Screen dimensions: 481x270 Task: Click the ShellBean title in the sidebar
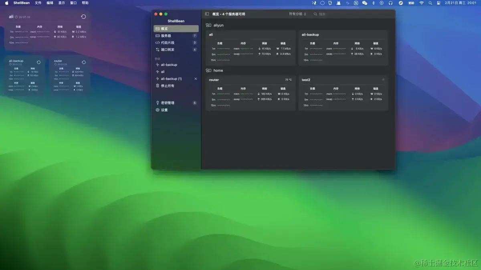tap(176, 21)
